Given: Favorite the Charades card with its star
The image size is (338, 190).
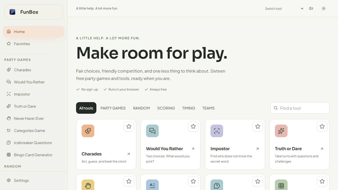Looking at the screenshot, I should click(129, 126).
